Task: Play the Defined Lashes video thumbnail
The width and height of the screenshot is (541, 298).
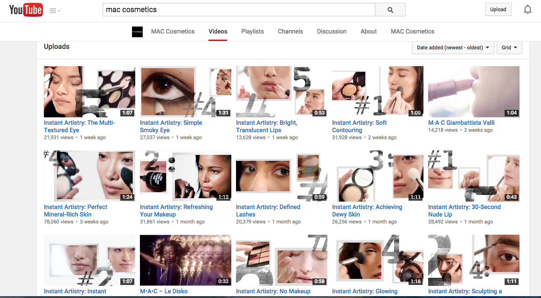Action: click(x=282, y=176)
